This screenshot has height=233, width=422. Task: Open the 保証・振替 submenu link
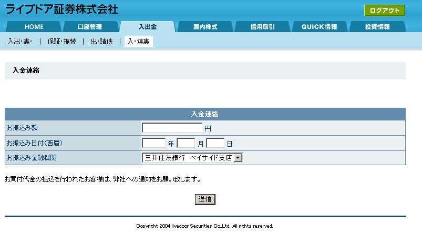(x=61, y=42)
